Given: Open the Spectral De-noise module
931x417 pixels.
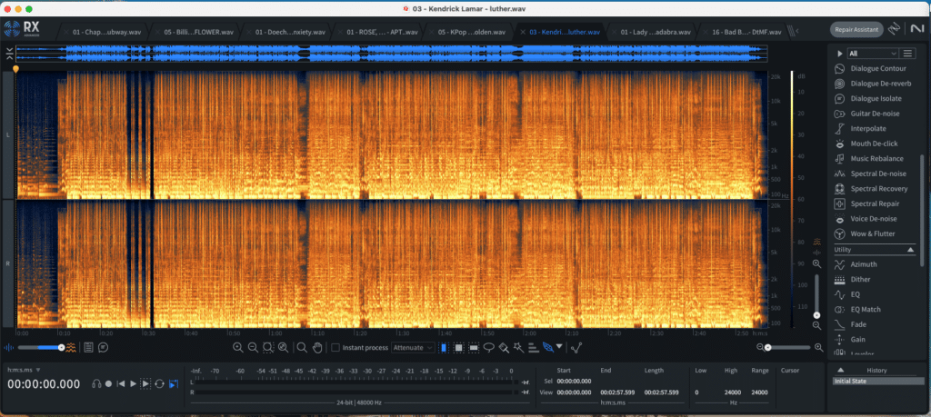Looking at the screenshot, I should (870, 174).
